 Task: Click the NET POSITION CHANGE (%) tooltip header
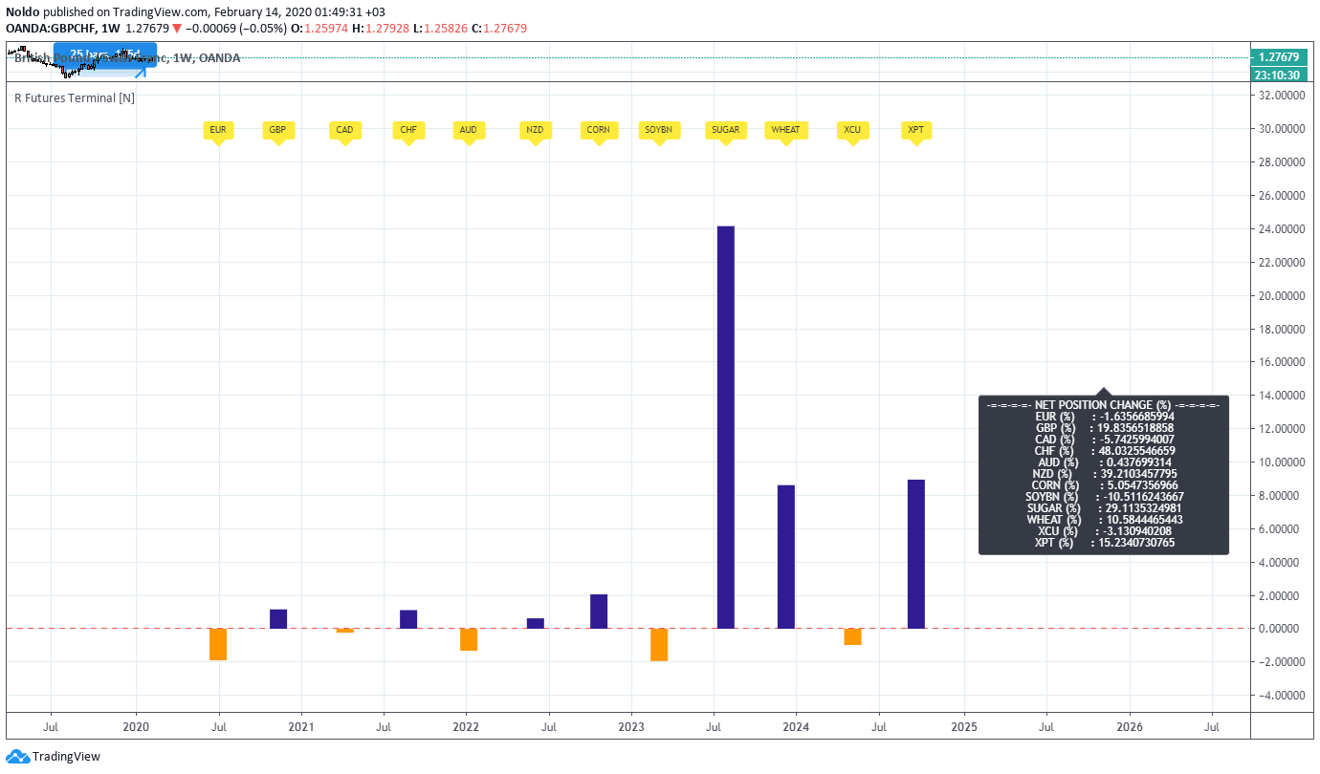1103,405
